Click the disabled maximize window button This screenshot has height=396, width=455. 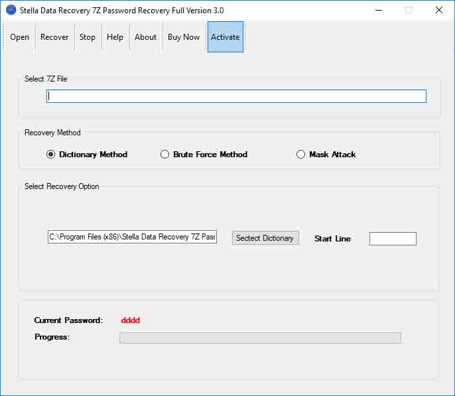coord(409,10)
